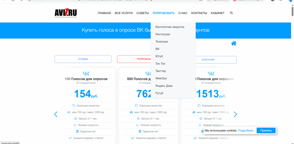Click gauge icon on 762 card
Viewport: 294px width, 144px height.
tap(131, 112)
